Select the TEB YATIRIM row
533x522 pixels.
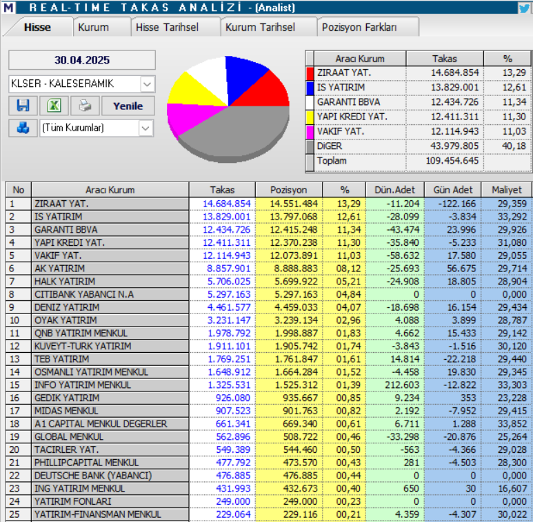tap(268, 359)
